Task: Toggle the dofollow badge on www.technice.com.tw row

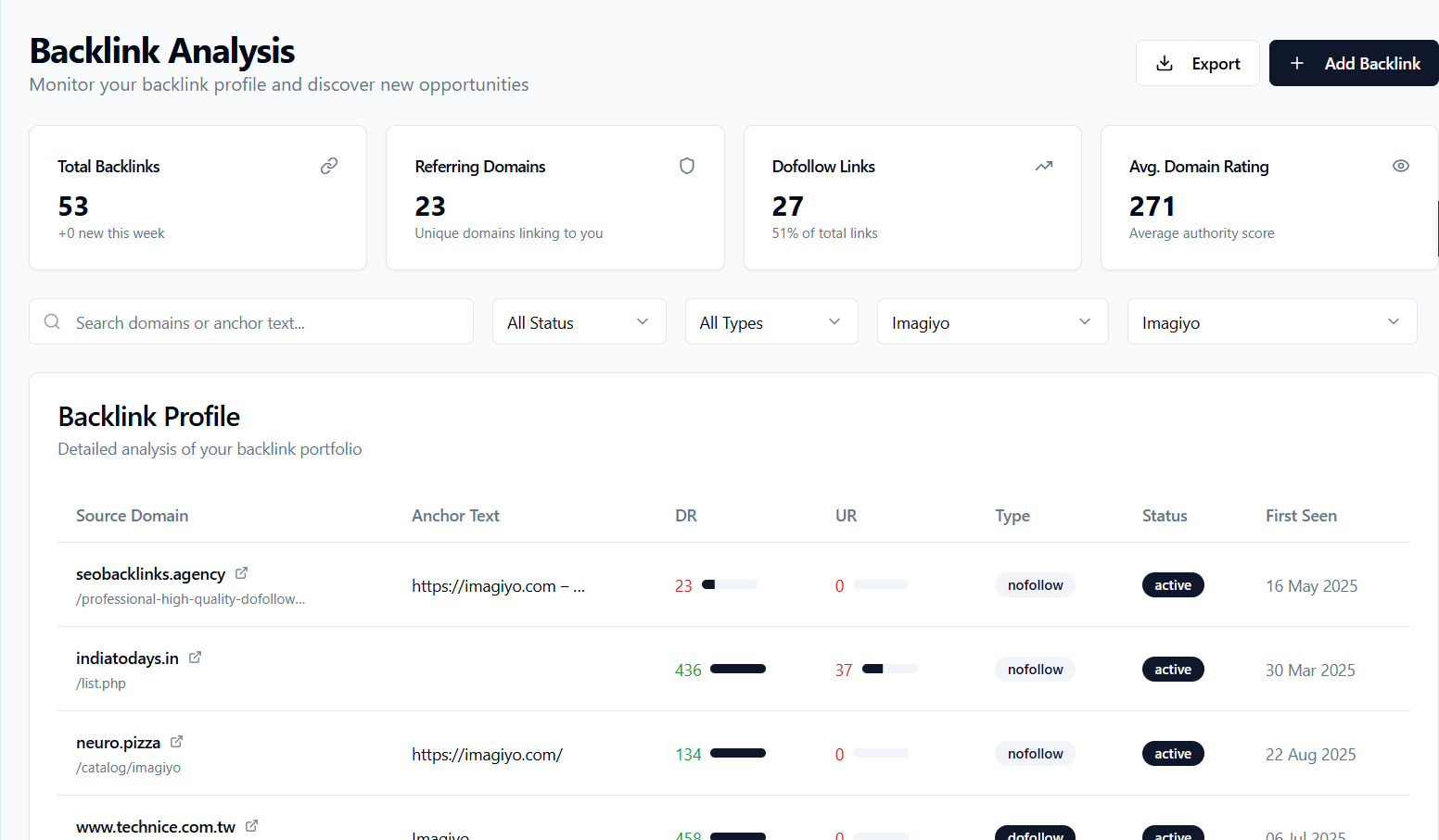Action: 1035,834
